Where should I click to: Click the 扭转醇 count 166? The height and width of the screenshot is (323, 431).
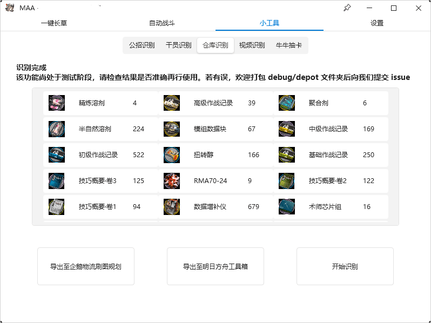pos(253,155)
